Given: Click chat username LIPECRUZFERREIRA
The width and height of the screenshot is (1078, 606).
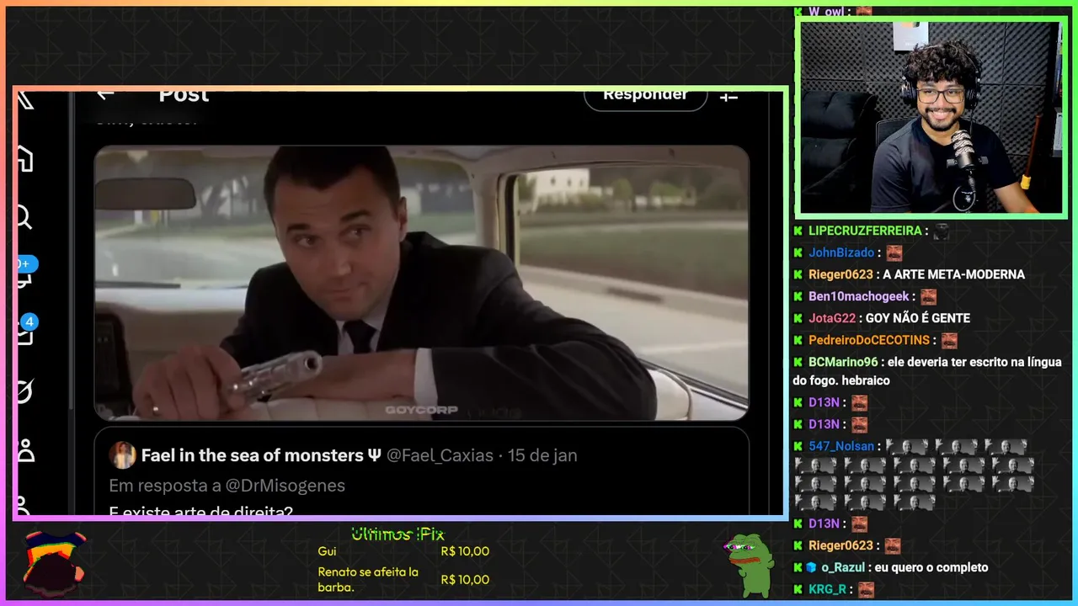Looking at the screenshot, I should (865, 231).
